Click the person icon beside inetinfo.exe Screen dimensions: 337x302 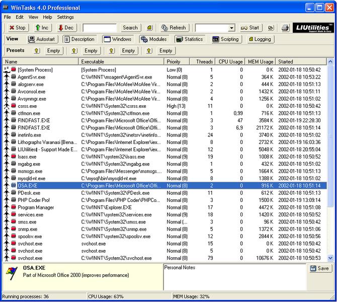7,135
